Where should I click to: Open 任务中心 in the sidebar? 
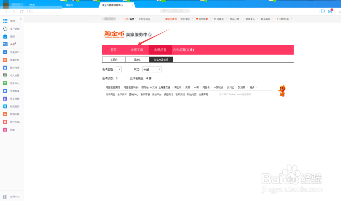click(x=11, y=83)
